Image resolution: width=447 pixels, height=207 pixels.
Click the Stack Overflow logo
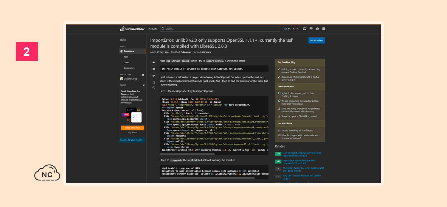pos(132,29)
